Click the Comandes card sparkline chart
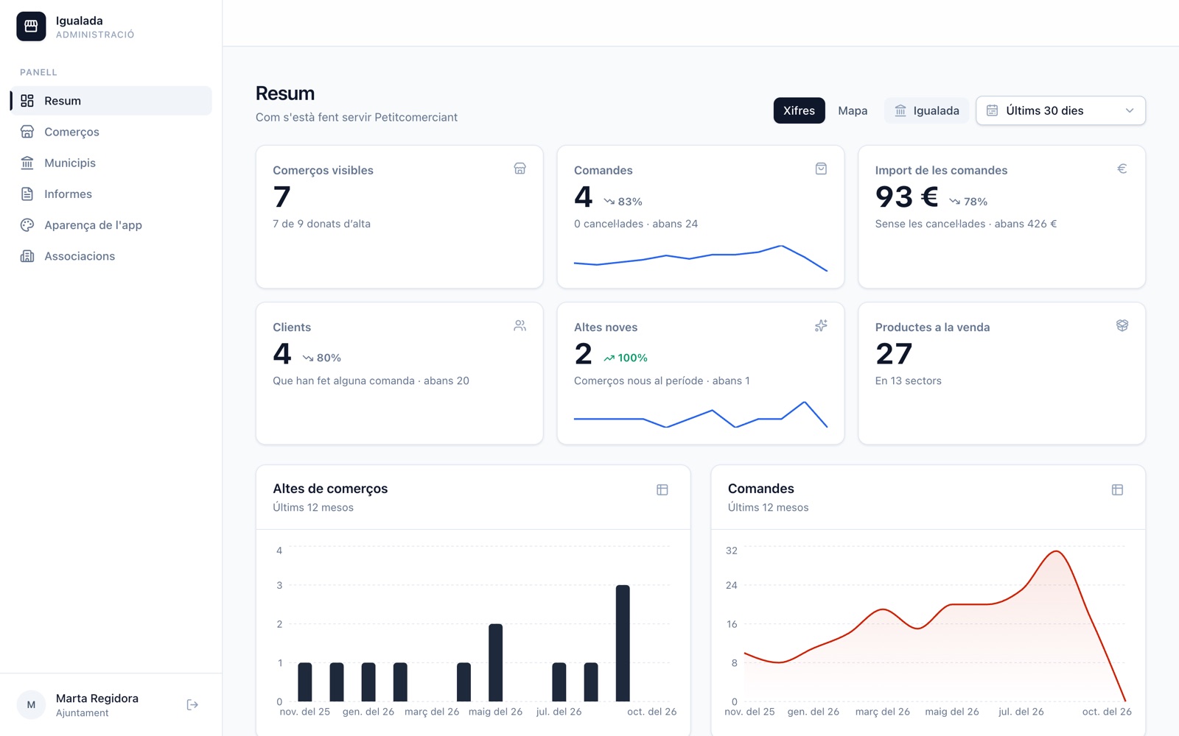 (701, 258)
